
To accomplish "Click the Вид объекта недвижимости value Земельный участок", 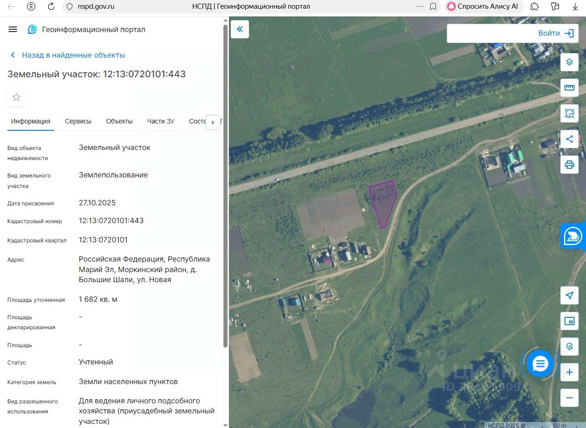I will click(114, 148).
